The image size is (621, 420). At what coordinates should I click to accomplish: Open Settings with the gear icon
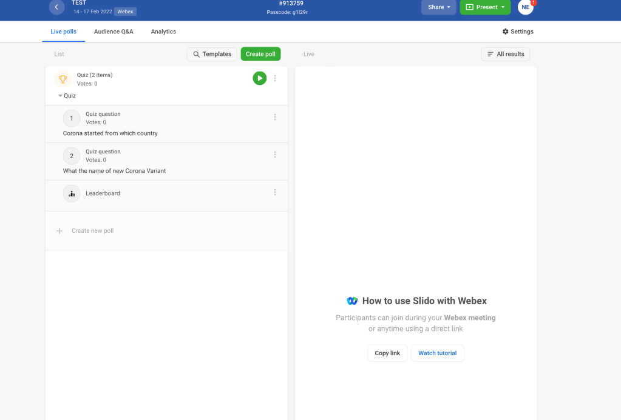pos(506,32)
